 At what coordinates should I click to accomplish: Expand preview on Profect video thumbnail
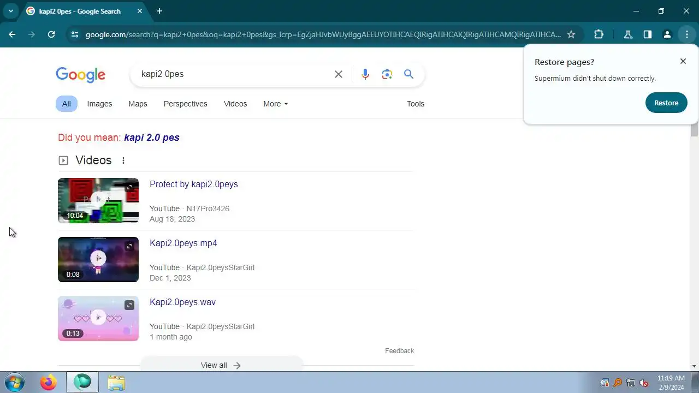click(129, 187)
